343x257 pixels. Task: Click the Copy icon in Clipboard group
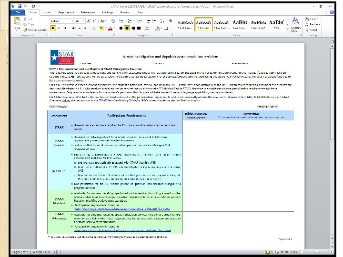tap(25, 24)
